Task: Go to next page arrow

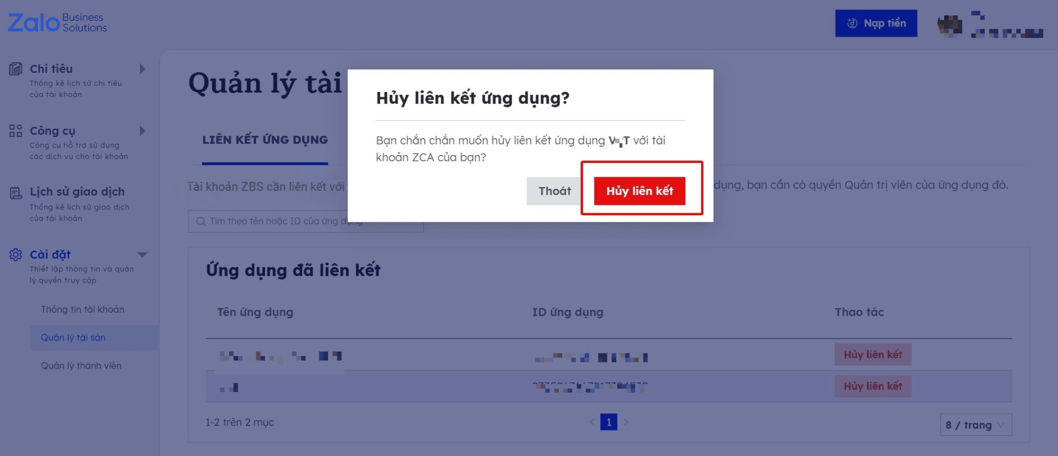Action: pos(626,422)
